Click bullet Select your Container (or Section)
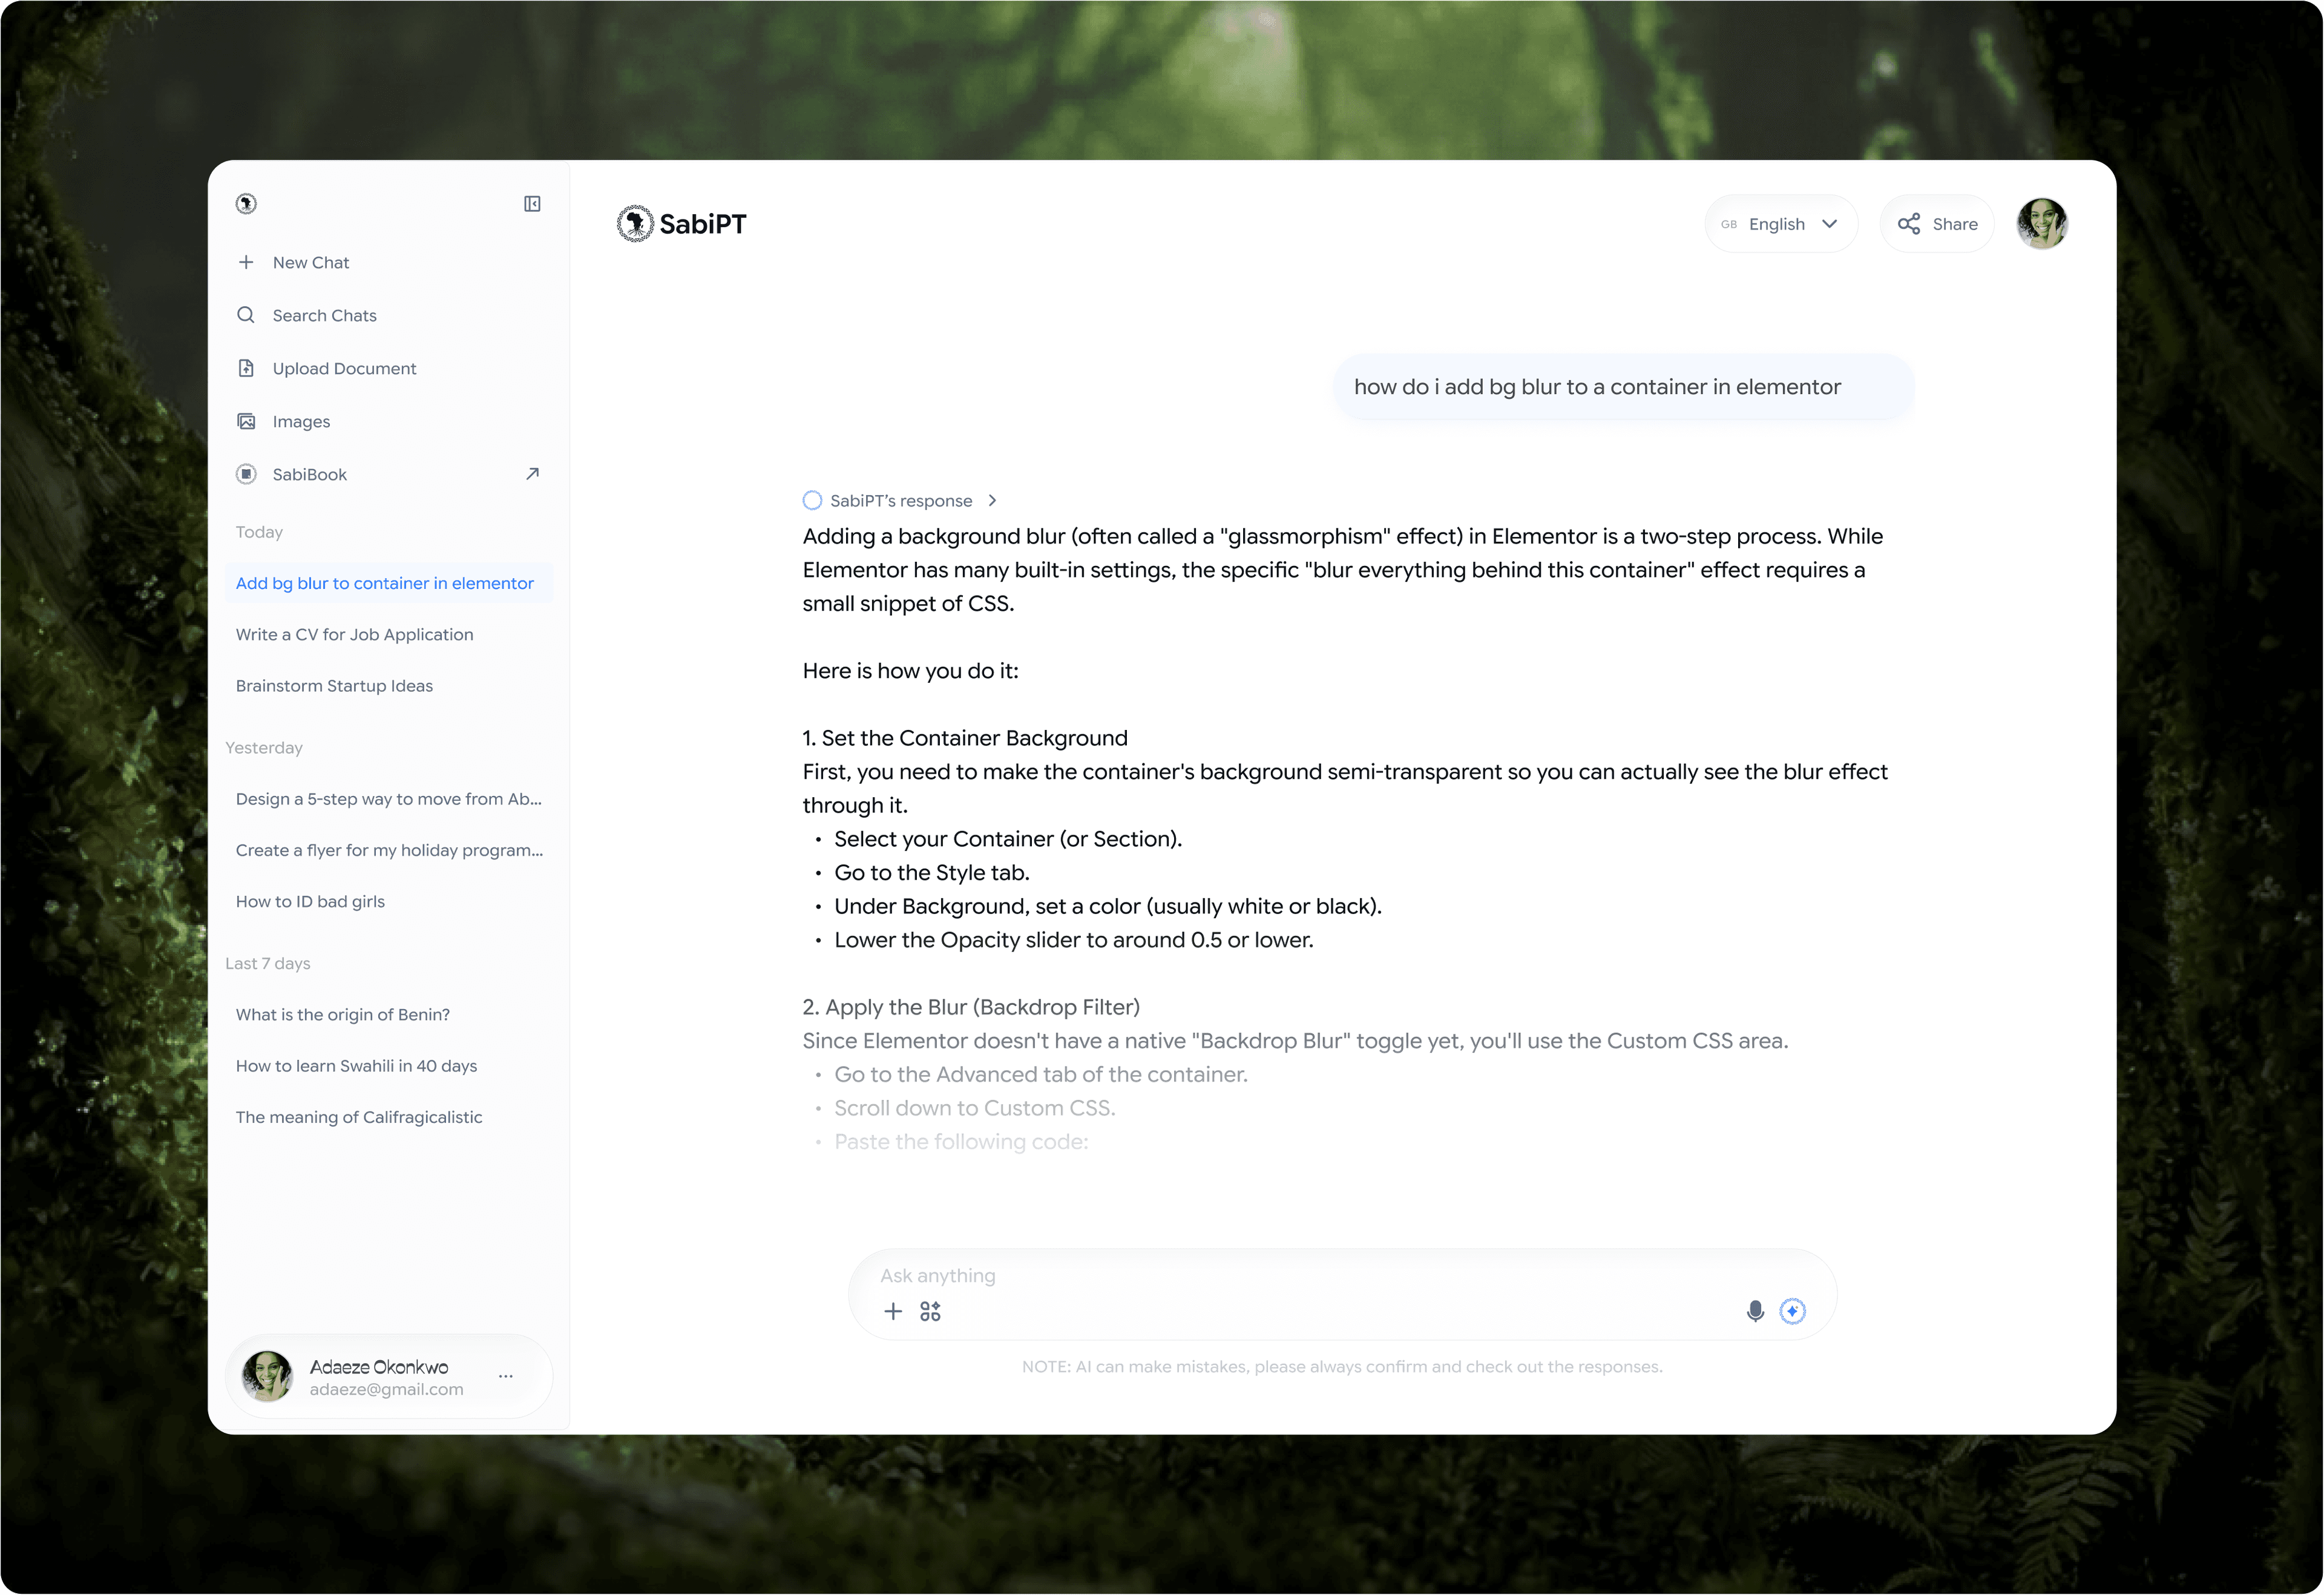Image resolution: width=2324 pixels, height=1595 pixels. pos(1008,839)
